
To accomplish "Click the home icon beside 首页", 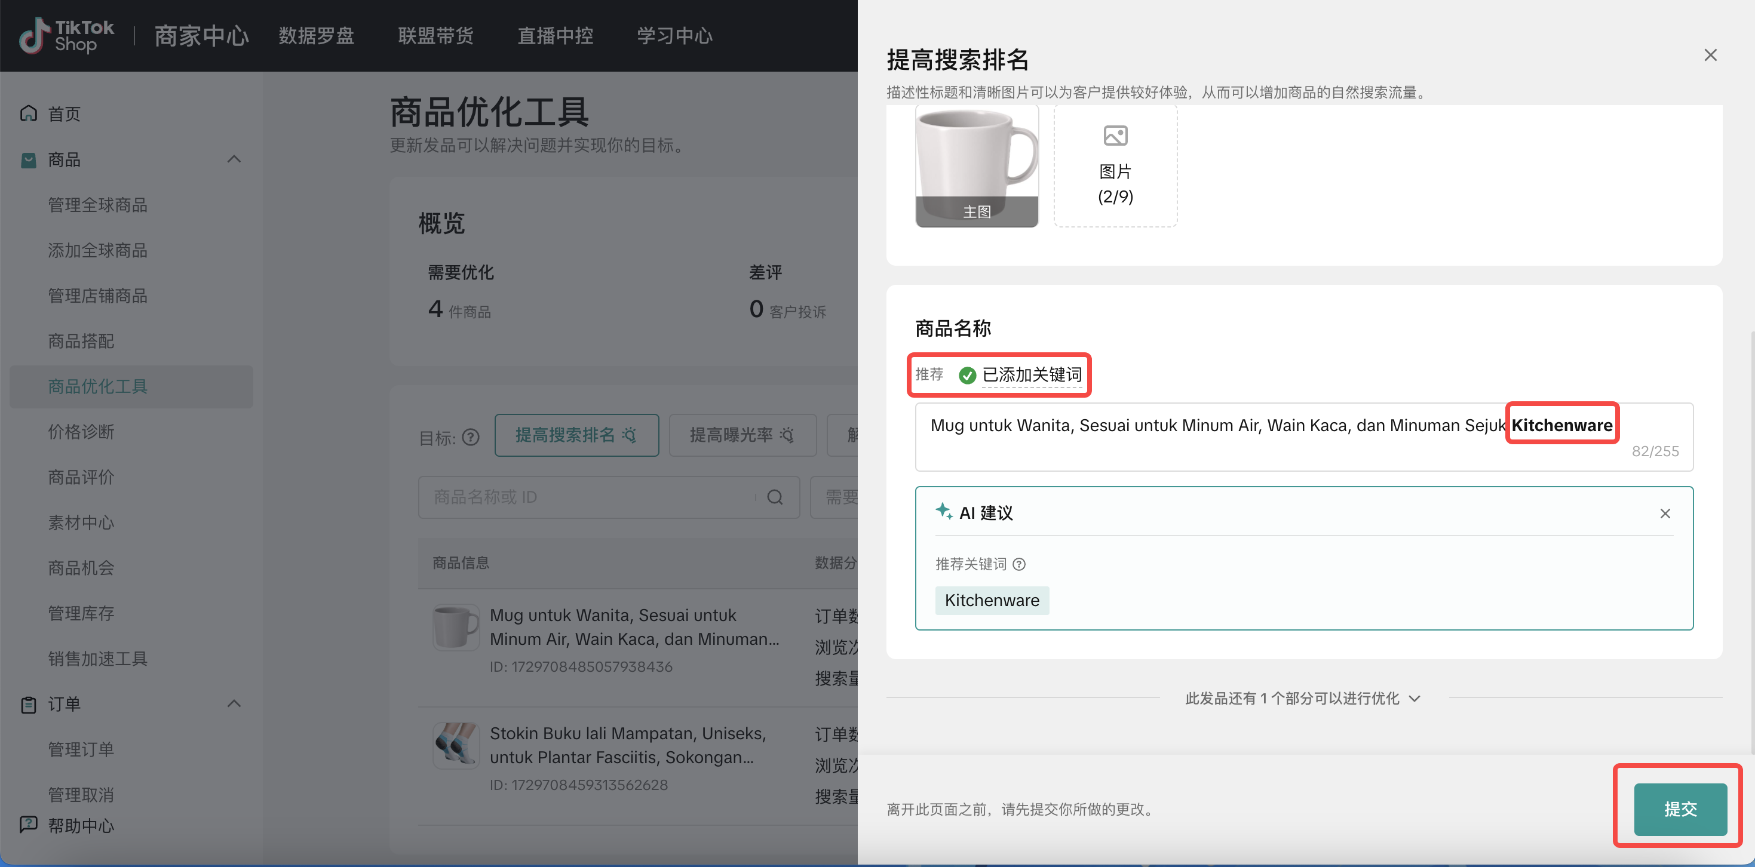I will [29, 113].
